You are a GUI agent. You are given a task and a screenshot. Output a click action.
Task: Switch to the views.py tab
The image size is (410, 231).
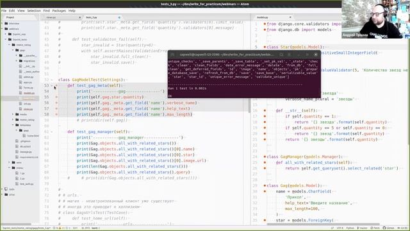pos(61,17)
